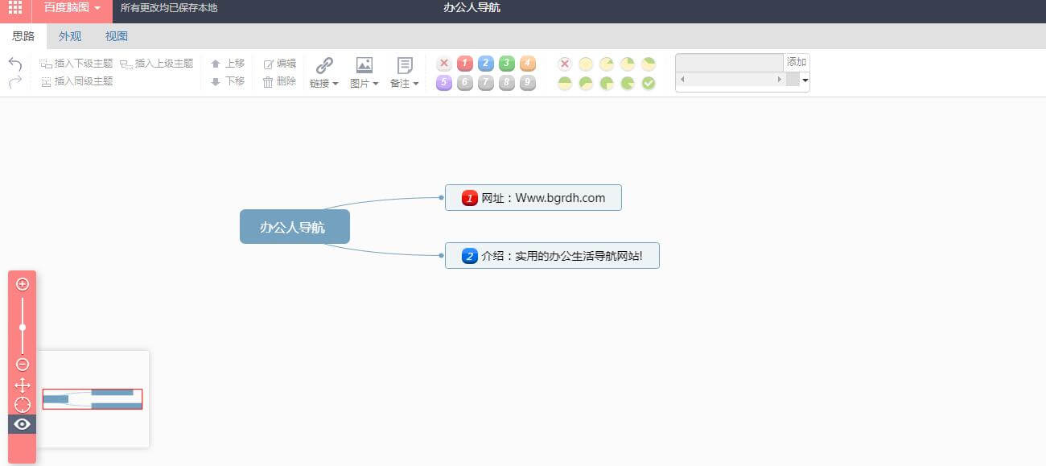The width and height of the screenshot is (1046, 466).
Task: Switch to the 外观 tab
Action: (70, 36)
